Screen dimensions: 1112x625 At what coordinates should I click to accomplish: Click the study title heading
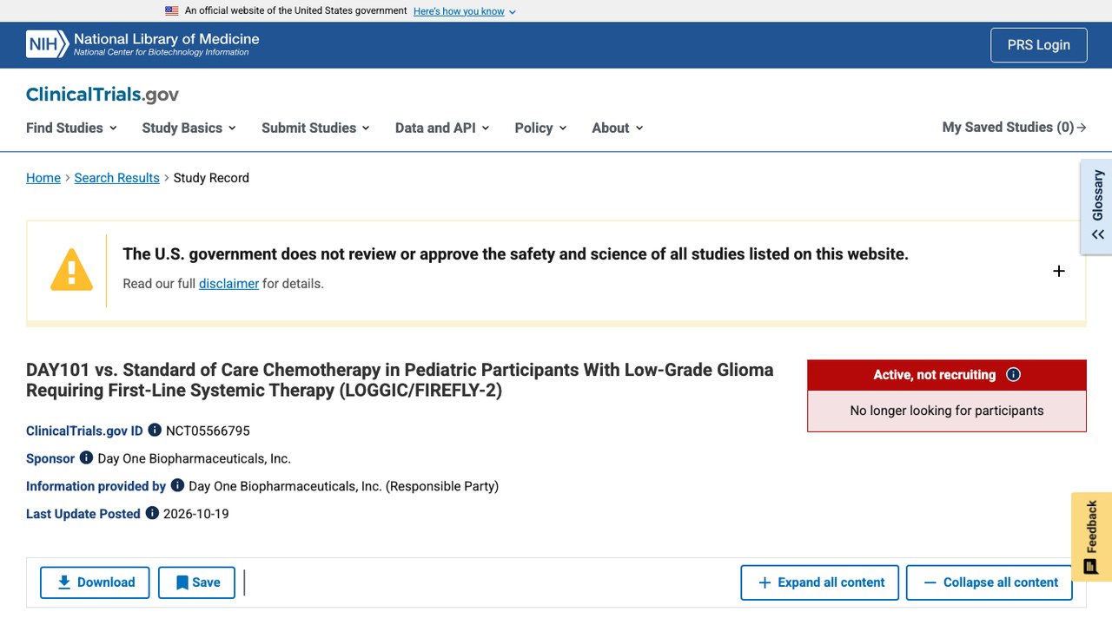click(400, 380)
